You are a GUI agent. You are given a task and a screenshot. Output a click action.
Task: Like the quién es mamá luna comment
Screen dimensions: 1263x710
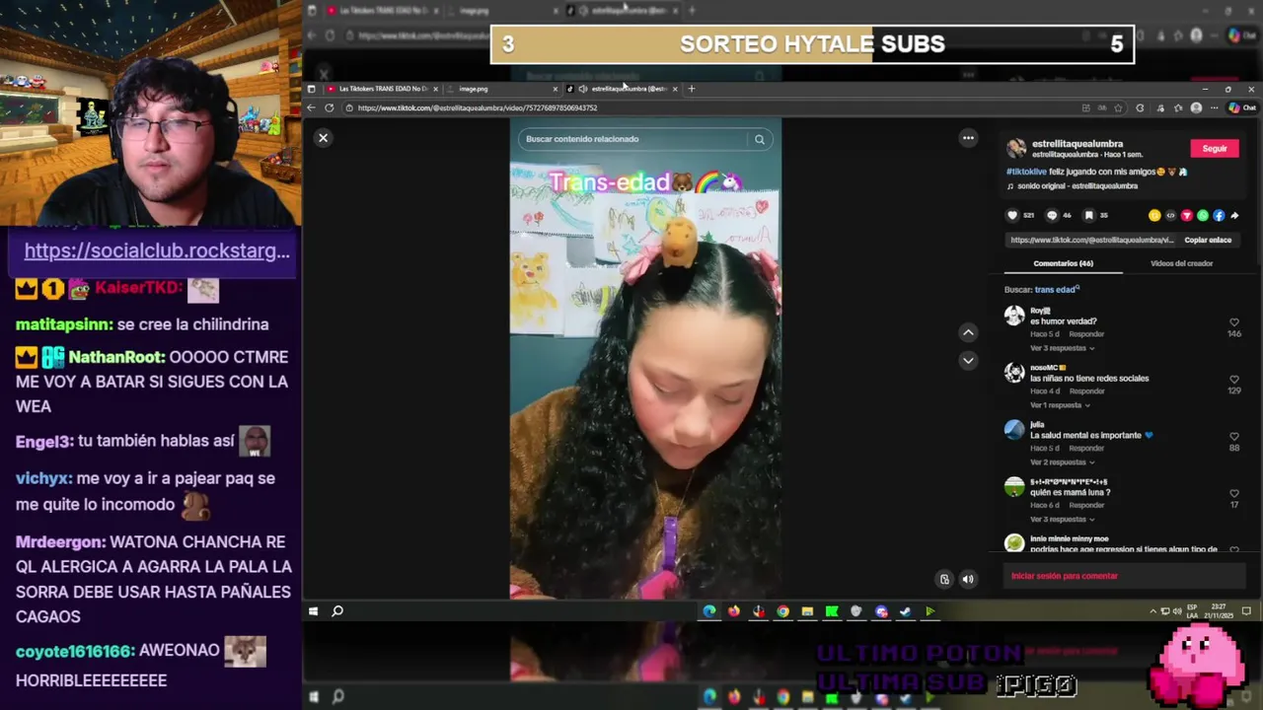[x=1234, y=493]
